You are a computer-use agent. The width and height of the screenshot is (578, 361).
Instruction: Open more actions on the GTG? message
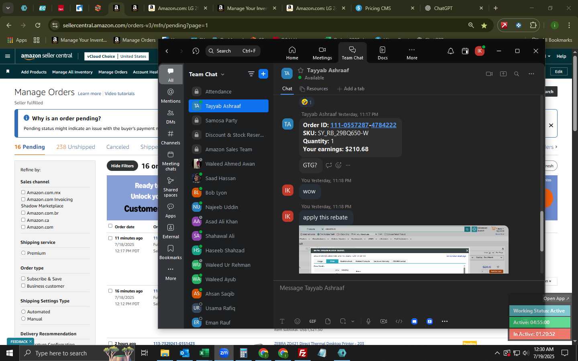point(348,165)
